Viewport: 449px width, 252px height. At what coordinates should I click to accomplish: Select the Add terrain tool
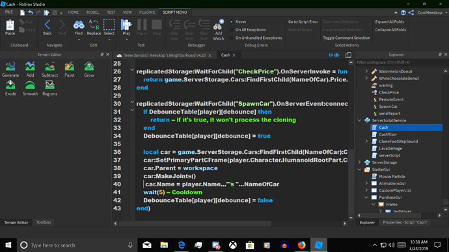30,66
